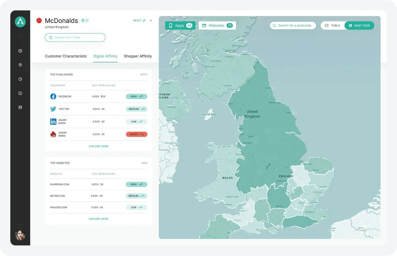
Task: Click the user avatar in sidebar
Action: (x=20, y=235)
